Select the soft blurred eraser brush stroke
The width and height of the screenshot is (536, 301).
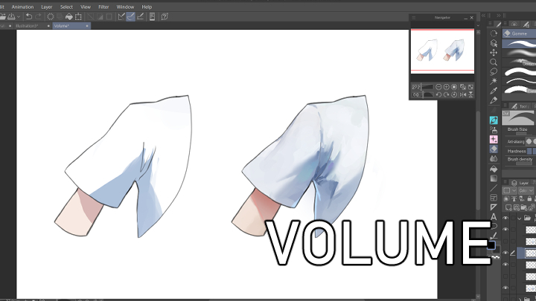[520, 53]
